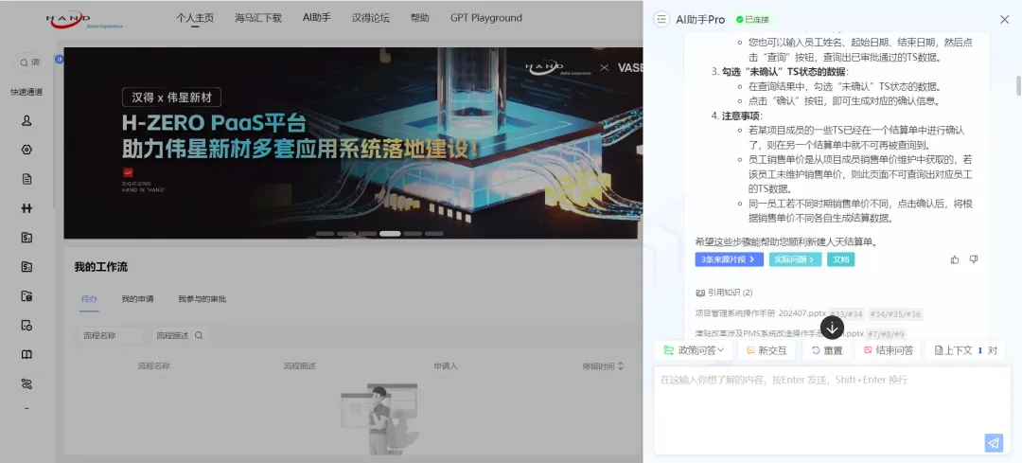This screenshot has height=463, width=1022.
Task: Open the H-ZERO PaaS平台 banner image
Action: pos(353,143)
